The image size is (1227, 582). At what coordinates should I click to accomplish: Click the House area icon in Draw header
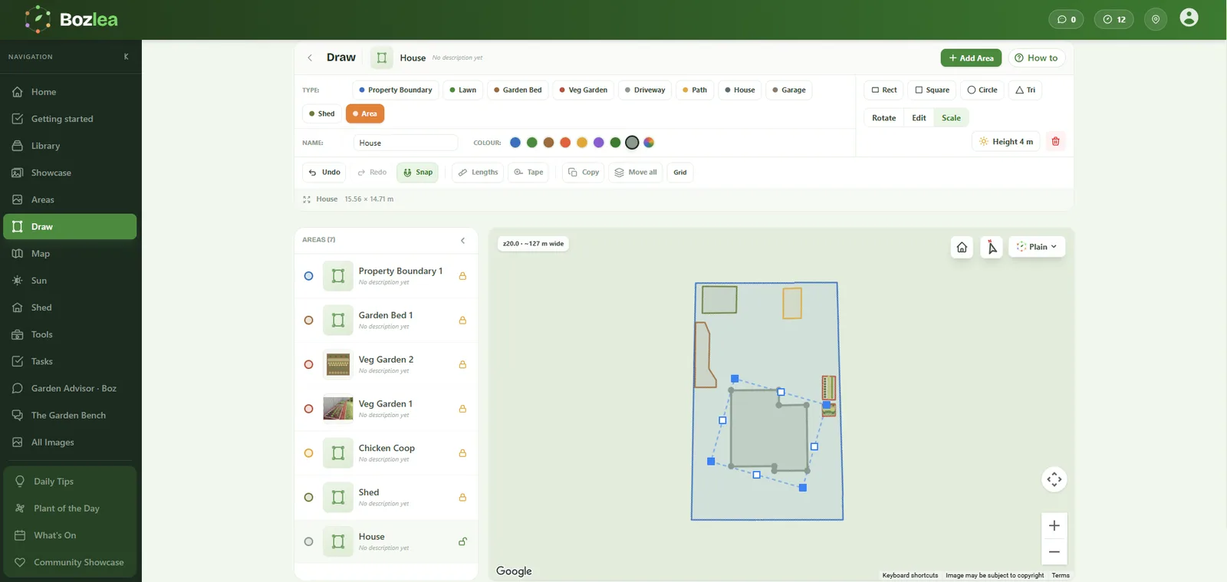coord(381,58)
